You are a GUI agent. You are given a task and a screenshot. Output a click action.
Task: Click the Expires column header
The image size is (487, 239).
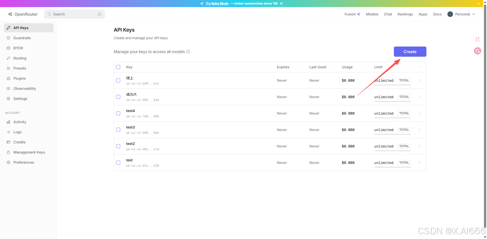tap(283, 67)
